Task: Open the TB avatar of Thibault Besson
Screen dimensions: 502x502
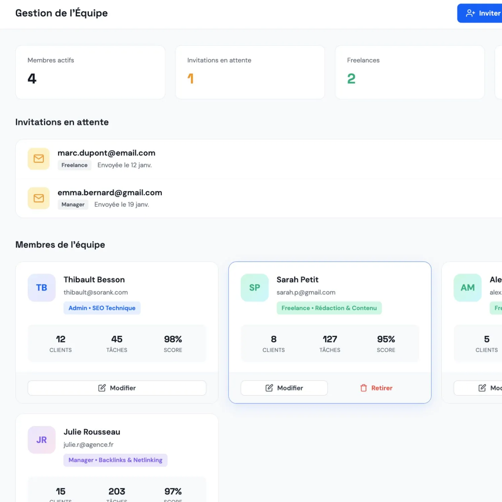Action: tap(41, 287)
